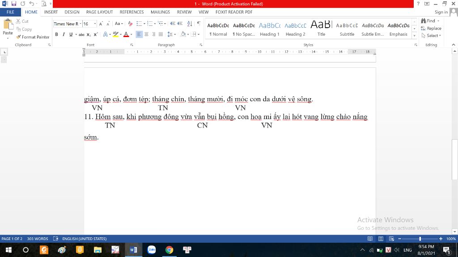Toggle Show/Hide paragraph marks
This screenshot has width=458, height=257.
pyautogui.click(x=199, y=24)
